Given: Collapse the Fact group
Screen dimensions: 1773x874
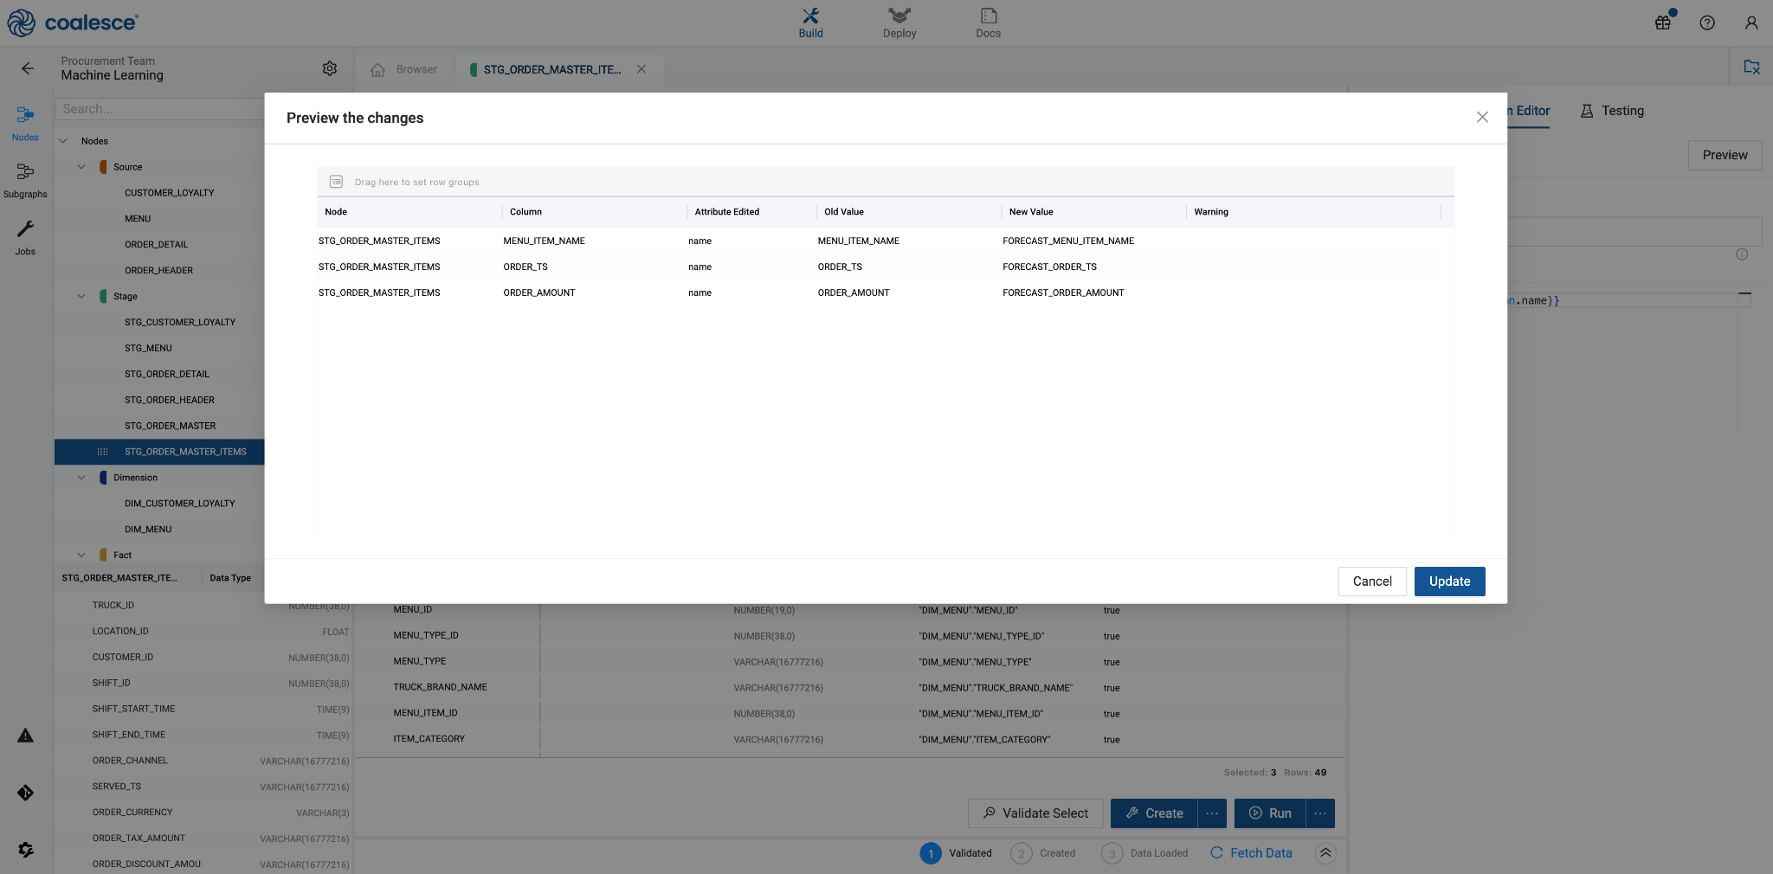Looking at the screenshot, I should coord(81,556).
